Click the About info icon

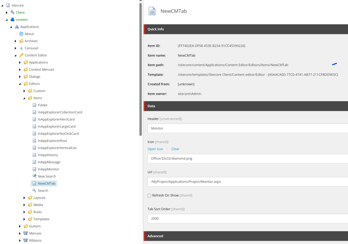(x=21, y=34)
